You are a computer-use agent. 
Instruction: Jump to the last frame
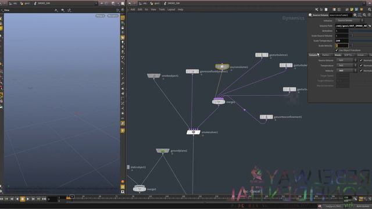pos(44,199)
